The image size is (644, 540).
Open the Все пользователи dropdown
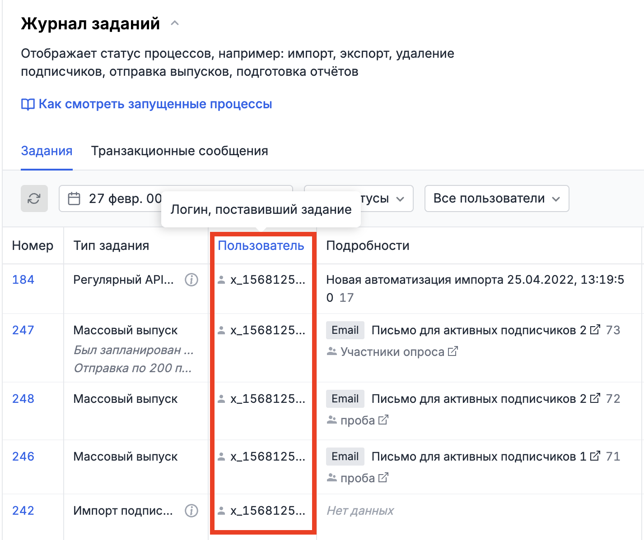point(496,198)
